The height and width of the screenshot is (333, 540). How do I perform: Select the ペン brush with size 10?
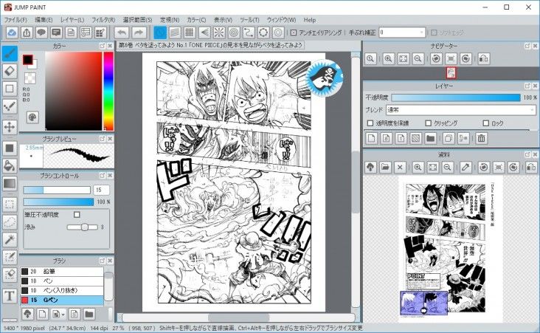(x=62, y=281)
